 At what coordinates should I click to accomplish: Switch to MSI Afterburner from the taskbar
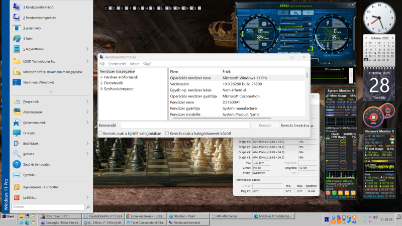click(x=231, y=216)
